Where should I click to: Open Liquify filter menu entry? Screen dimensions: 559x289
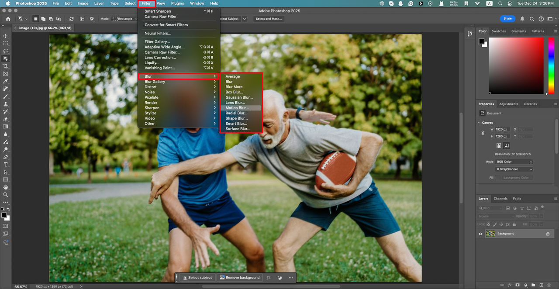179,63
